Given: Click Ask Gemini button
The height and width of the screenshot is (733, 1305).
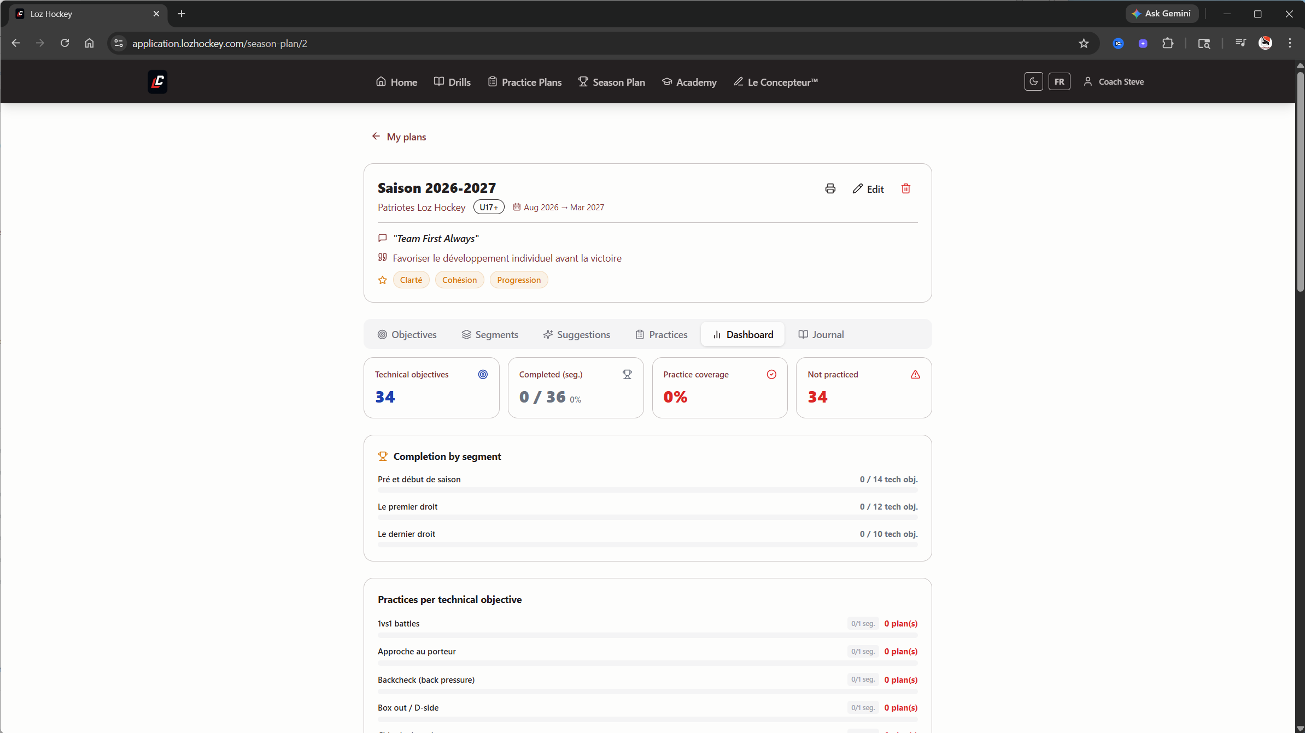Looking at the screenshot, I should click(1162, 14).
